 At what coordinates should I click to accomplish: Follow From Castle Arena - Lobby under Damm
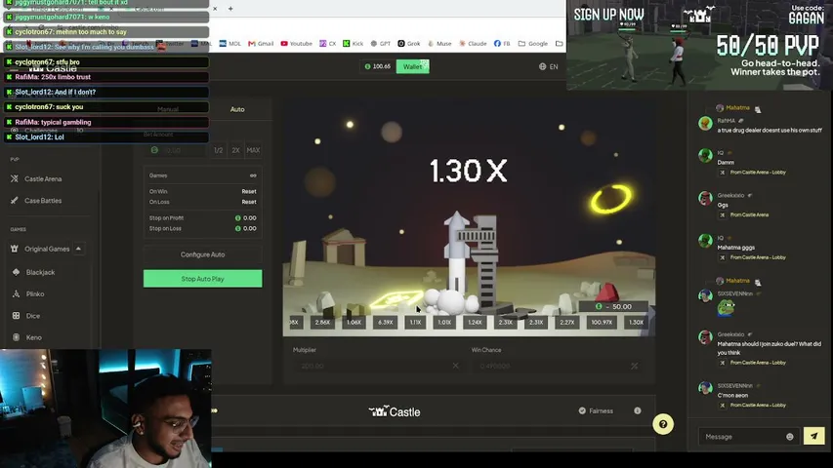click(x=758, y=173)
